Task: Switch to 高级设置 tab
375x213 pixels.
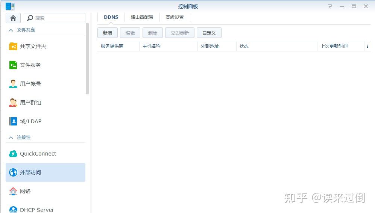Action: [175, 17]
